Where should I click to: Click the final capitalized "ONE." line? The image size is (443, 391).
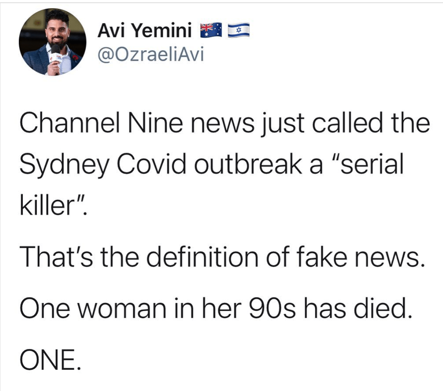(50, 359)
